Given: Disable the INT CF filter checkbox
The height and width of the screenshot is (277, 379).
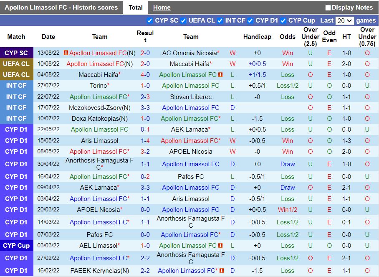Looking at the screenshot, I should tap(220, 20).
